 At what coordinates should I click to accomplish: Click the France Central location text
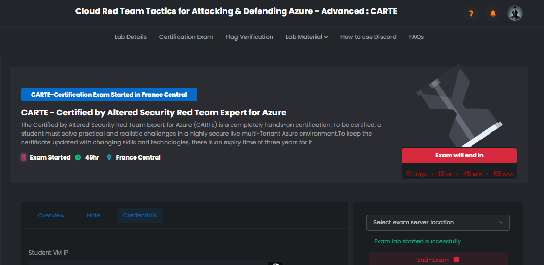tap(138, 157)
